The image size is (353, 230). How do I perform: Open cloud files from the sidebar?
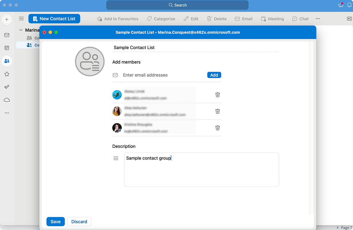click(x=7, y=100)
